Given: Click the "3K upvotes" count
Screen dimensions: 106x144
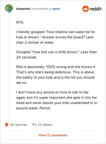Looking at the screenshot, I should 19,125.
